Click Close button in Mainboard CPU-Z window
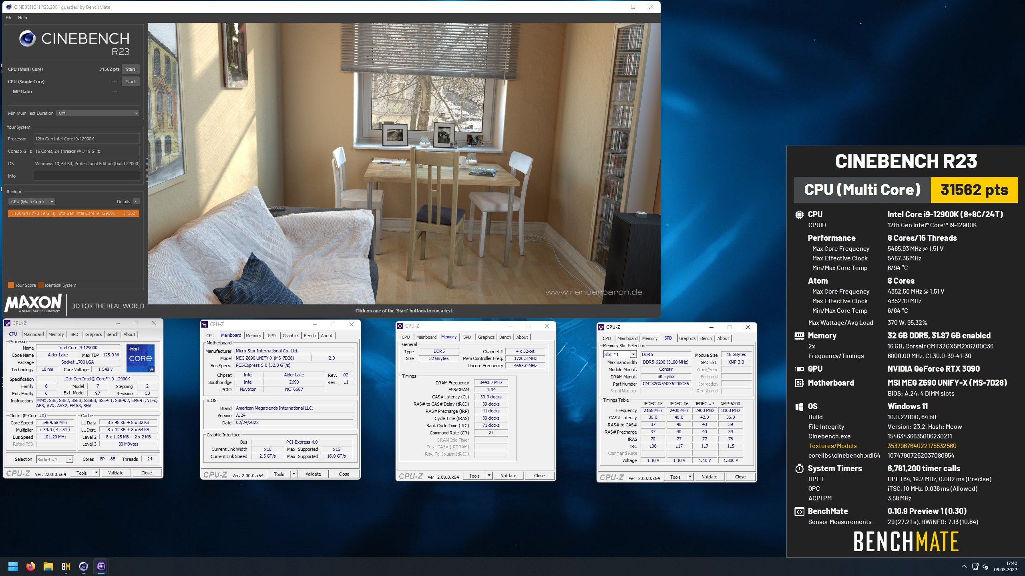The height and width of the screenshot is (576, 1025). point(344,474)
